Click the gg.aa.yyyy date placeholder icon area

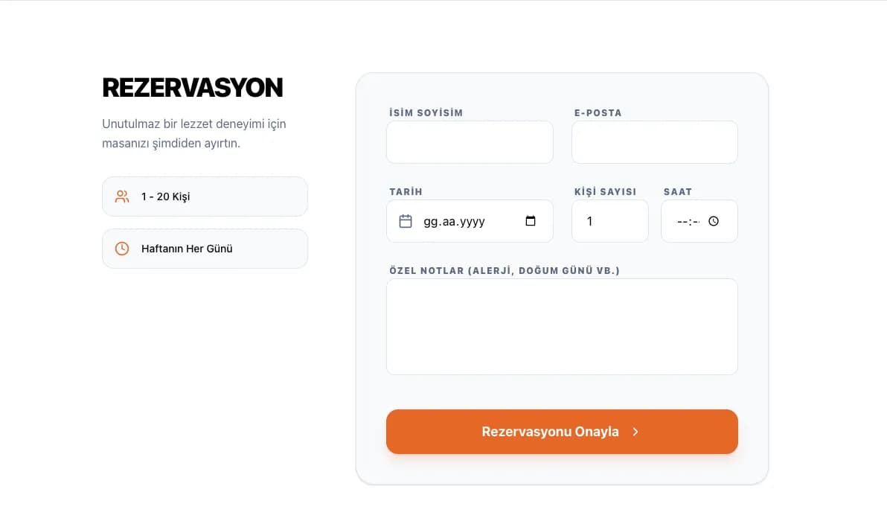[404, 220]
